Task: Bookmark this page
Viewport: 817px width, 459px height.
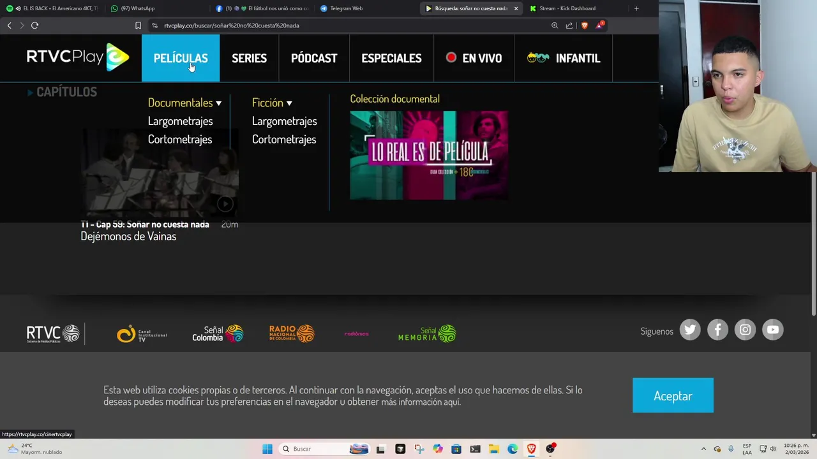Action: pos(138,25)
